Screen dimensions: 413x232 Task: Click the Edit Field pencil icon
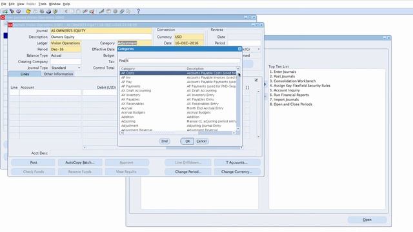point(102,12)
